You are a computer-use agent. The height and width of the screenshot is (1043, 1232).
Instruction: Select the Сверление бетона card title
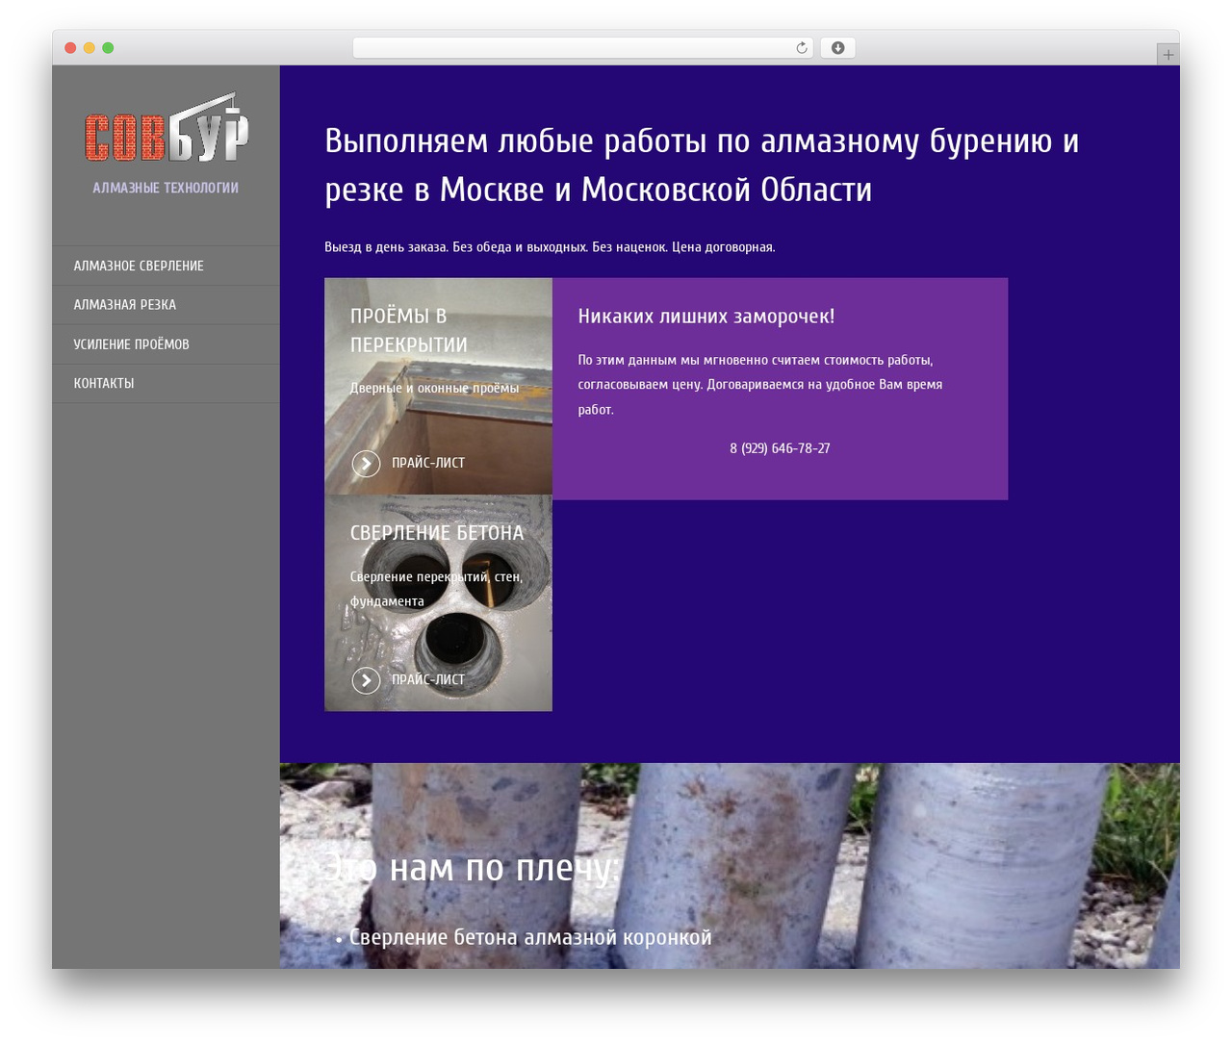pos(437,533)
